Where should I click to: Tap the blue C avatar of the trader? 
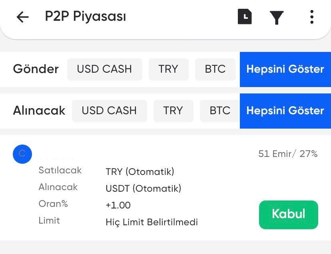[22, 154]
